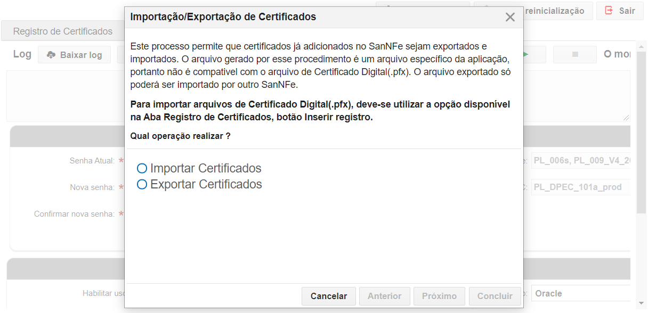Click the green play monitor button
The width and height of the screenshot is (648, 313).
534,54
